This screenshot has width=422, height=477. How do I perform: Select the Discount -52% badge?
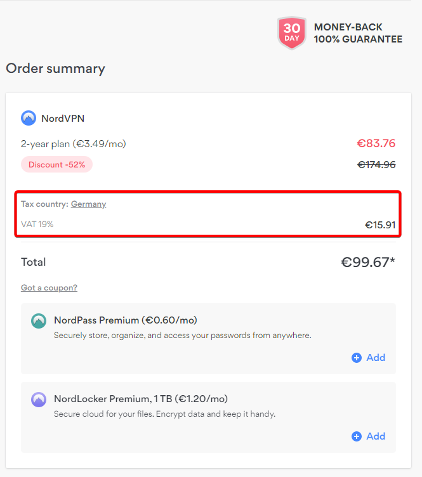[x=56, y=165]
